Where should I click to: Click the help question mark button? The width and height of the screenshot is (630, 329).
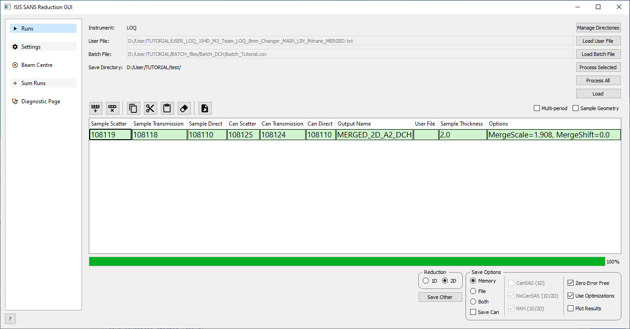pos(10,319)
